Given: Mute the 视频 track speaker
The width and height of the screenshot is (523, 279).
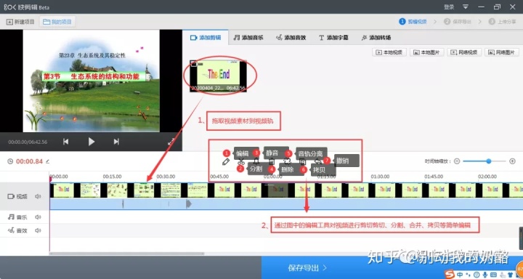Looking at the screenshot, I should [x=38, y=196].
